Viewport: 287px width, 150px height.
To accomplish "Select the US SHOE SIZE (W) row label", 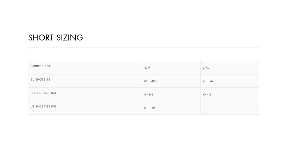I will click(x=43, y=107).
